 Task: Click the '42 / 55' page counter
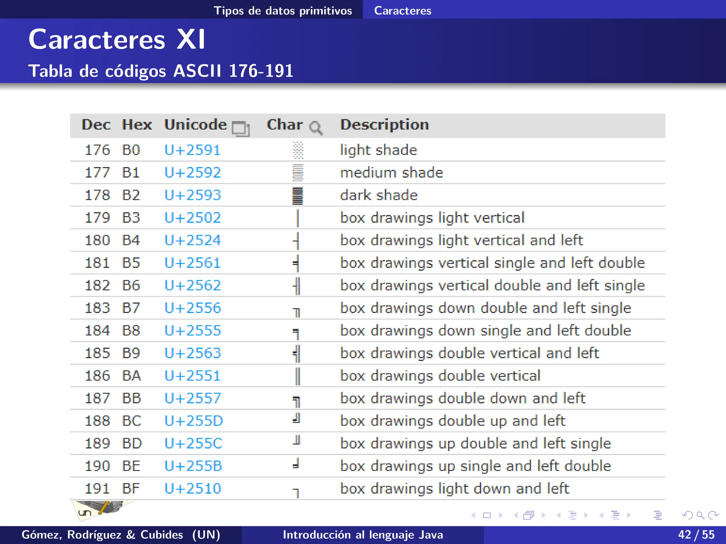[x=696, y=534]
